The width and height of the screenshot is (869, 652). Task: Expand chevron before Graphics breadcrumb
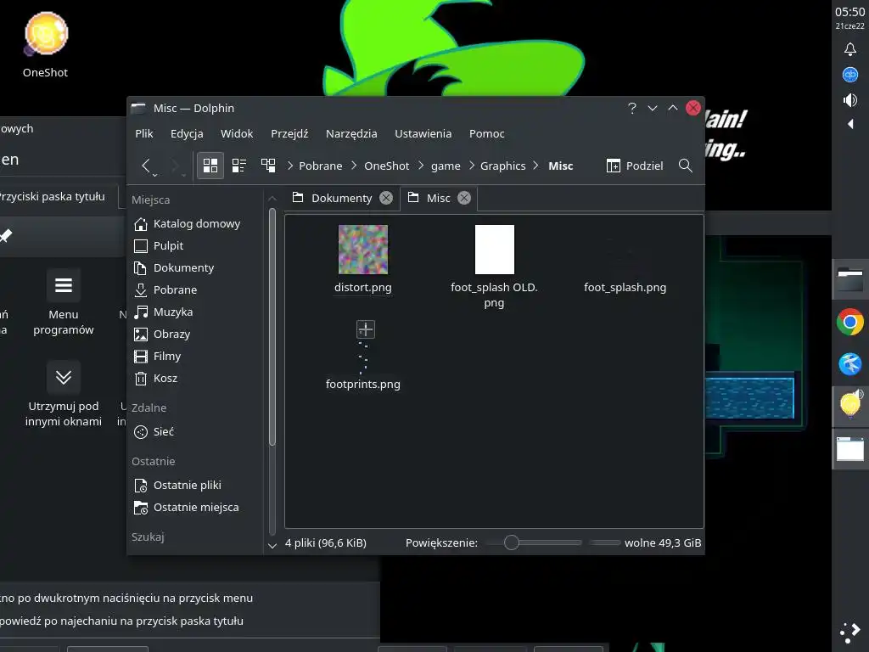[x=472, y=166]
